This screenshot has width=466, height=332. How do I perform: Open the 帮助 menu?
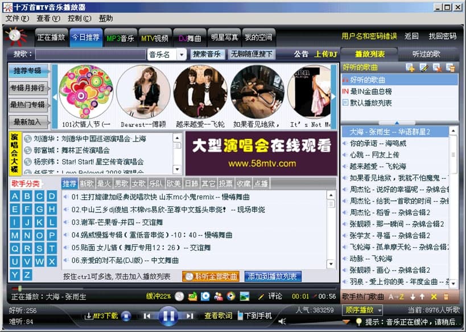click(x=106, y=18)
